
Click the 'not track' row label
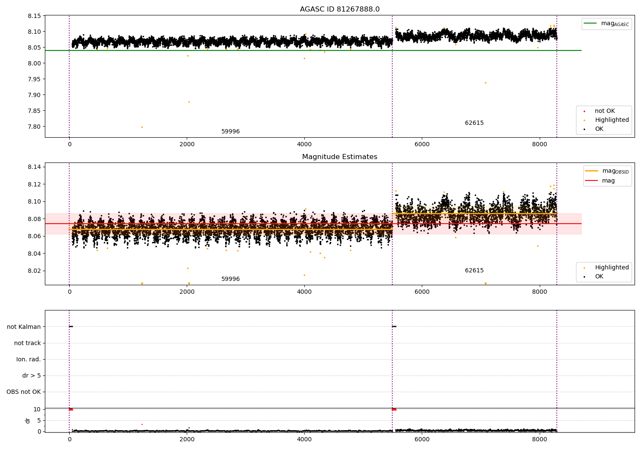click(x=27, y=343)
